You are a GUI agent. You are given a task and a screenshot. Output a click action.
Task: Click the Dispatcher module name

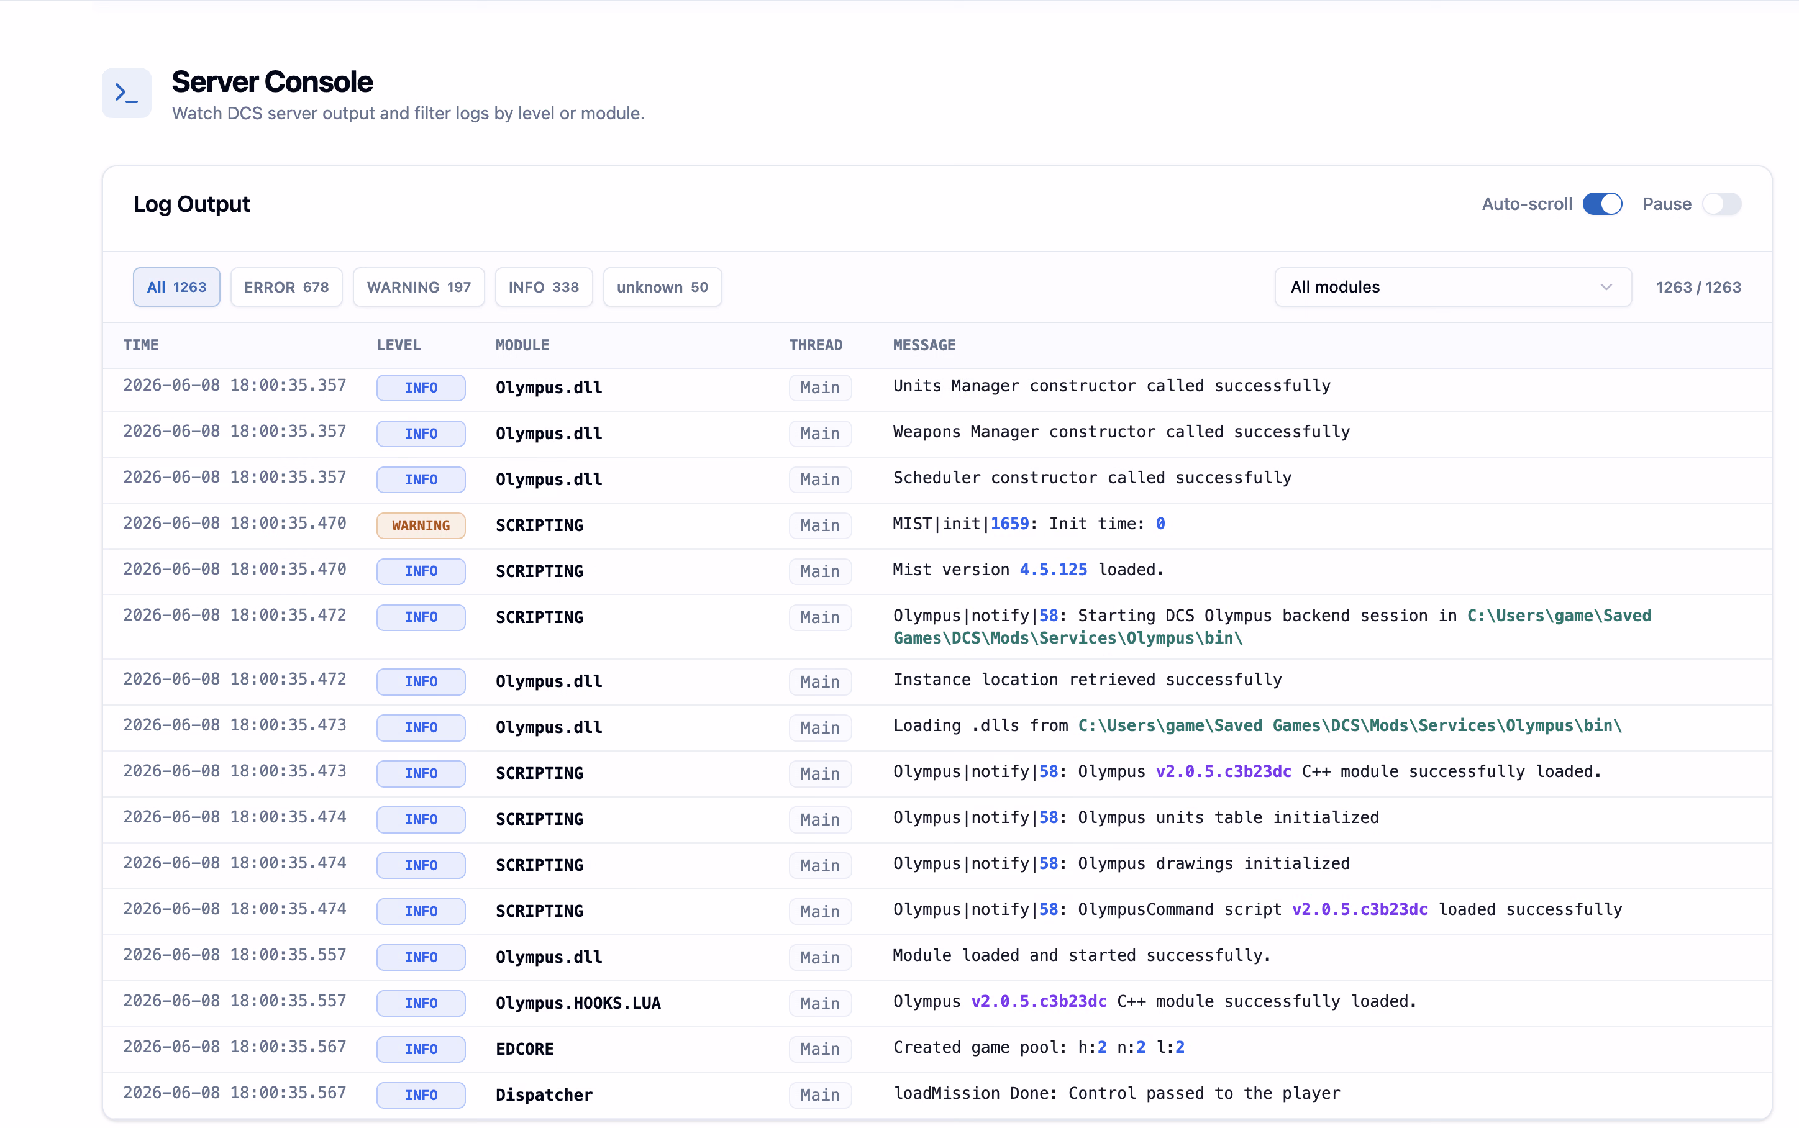tap(544, 1095)
